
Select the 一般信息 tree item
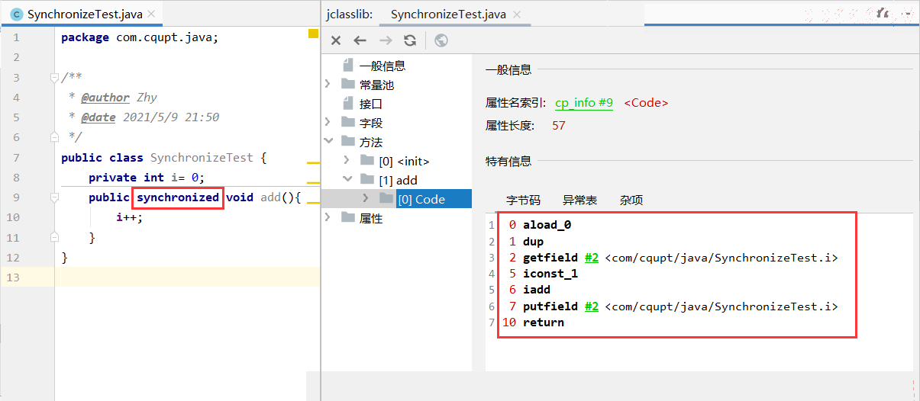pyautogui.click(x=383, y=66)
